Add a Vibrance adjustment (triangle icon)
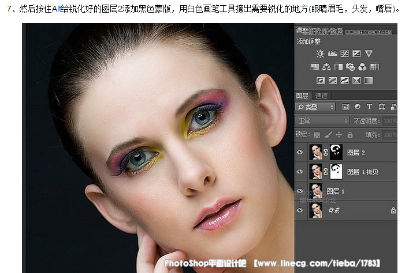This screenshot has width=409, height=273. (x=369, y=54)
